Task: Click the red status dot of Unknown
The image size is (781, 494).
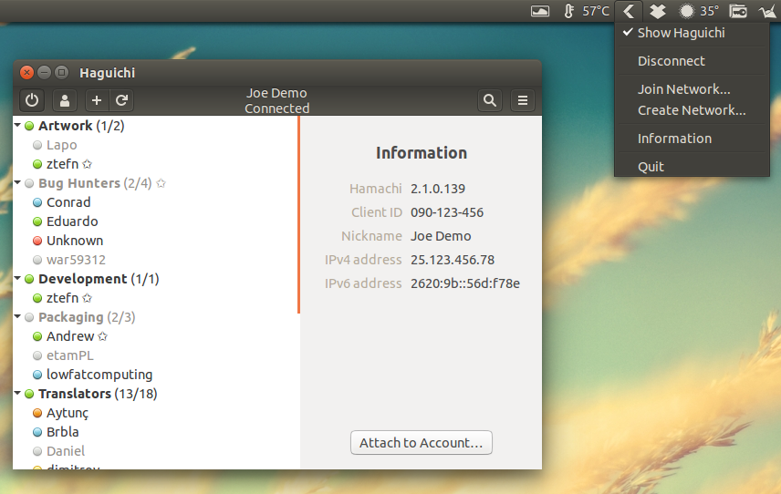Action: 37,241
